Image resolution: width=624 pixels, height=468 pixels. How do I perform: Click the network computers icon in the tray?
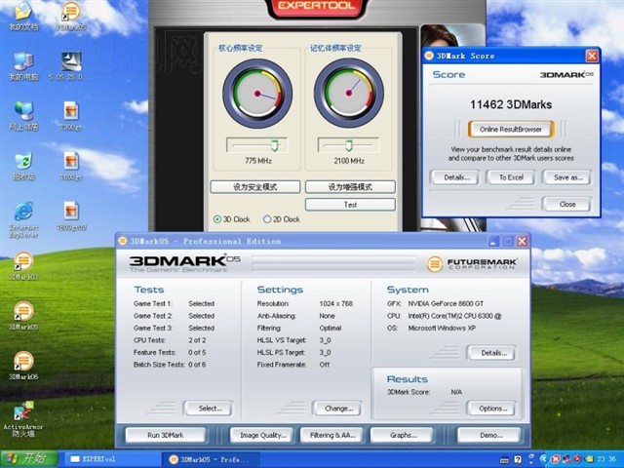pyautogui.click(x=566, y=459)
